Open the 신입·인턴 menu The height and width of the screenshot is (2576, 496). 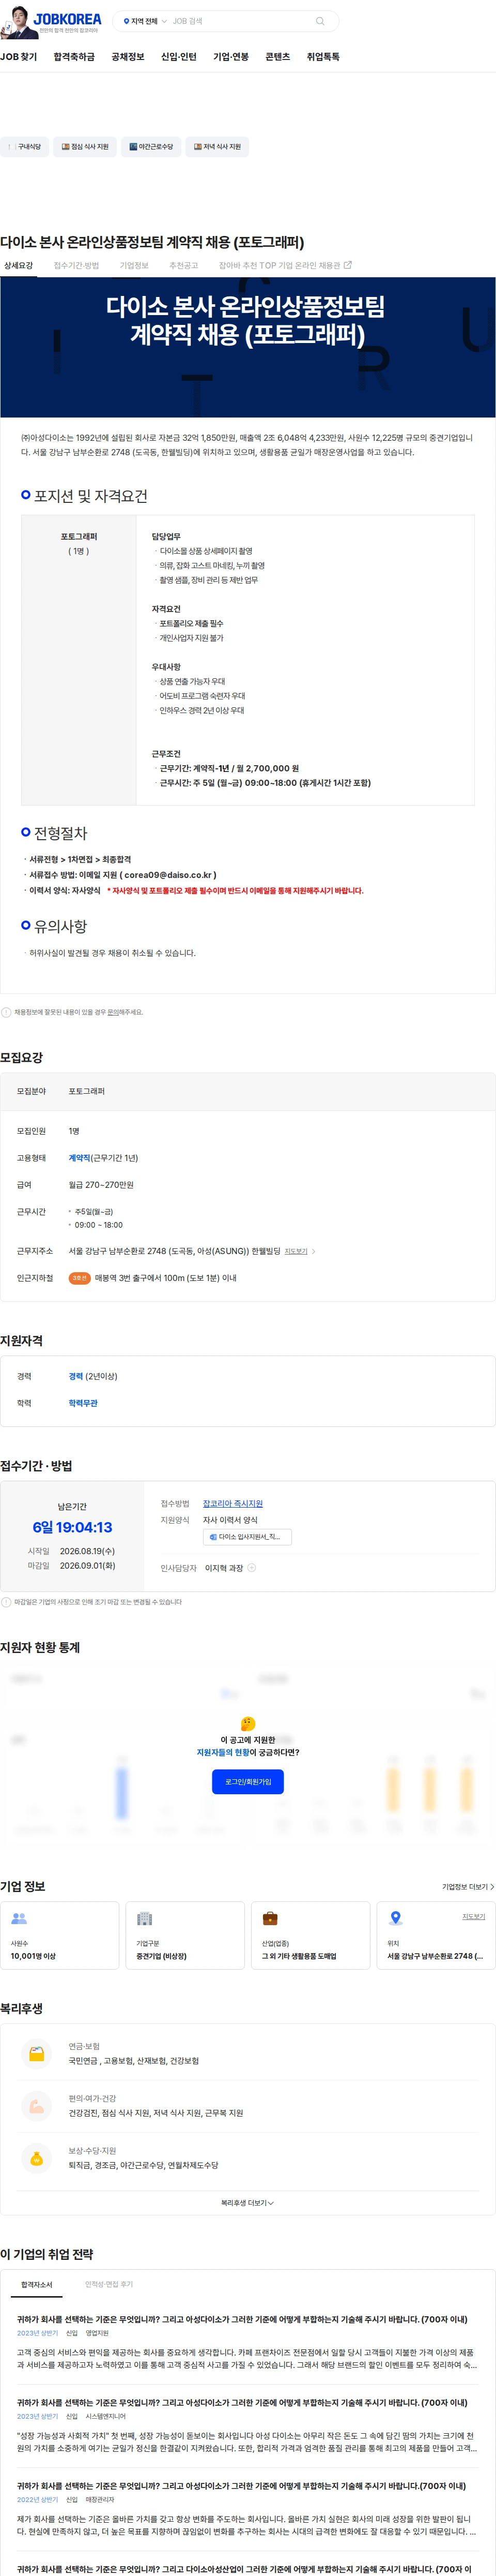pyautogui.click(x=179, y=57)
